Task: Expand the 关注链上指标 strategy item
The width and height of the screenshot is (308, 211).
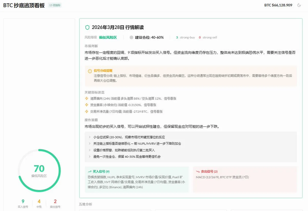Action: (90, 144)
